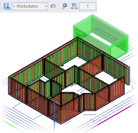The height and width of the screenshot is (133, 138).
Task: Select the green transparent box volume
Action: [x=101, y=36]
